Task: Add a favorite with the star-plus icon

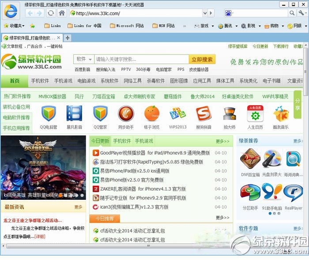Action: click(x=33, y=26)
